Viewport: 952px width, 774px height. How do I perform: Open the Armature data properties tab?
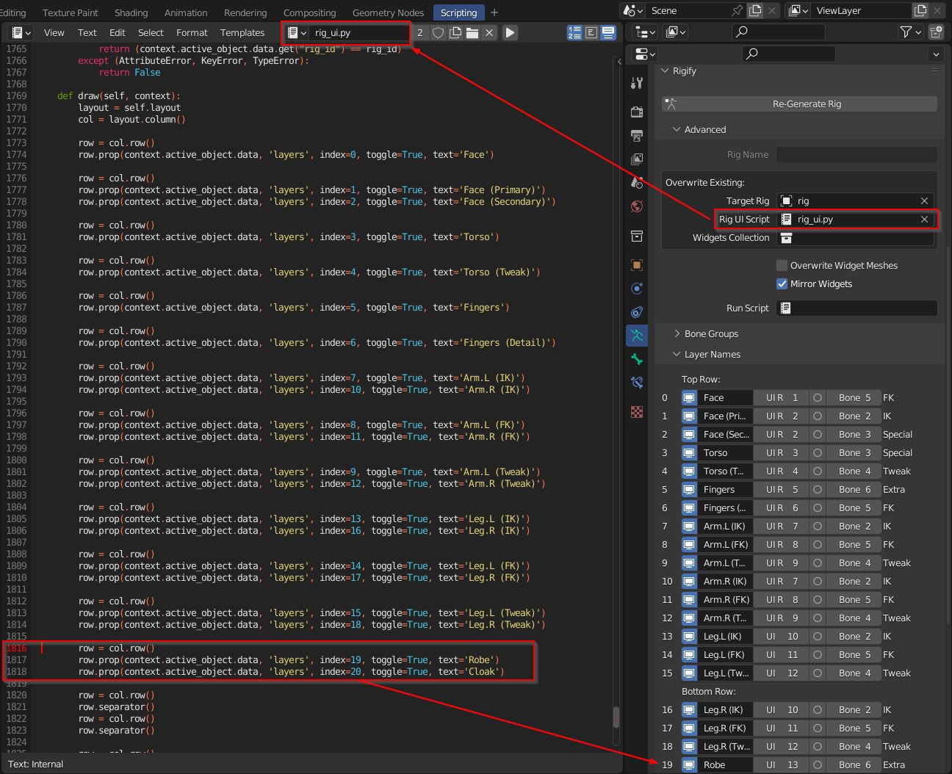pyautogui.click(x=637, y=336)
